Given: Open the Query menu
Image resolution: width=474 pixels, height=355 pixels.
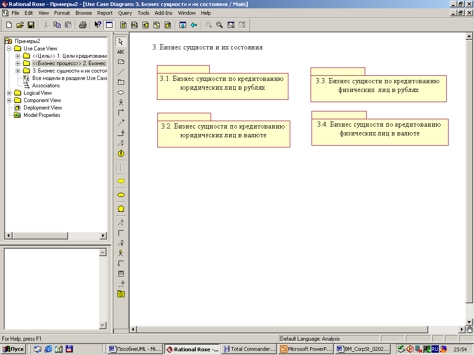Looking at the screenshot, I should [x=125, y=13].
